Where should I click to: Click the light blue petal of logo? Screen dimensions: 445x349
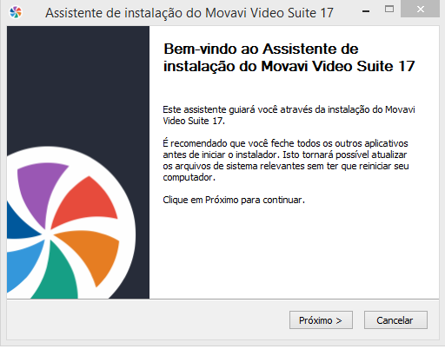click(x=23, y=263)
